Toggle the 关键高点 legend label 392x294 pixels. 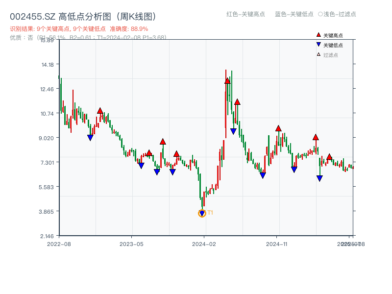tap(333, 35)
